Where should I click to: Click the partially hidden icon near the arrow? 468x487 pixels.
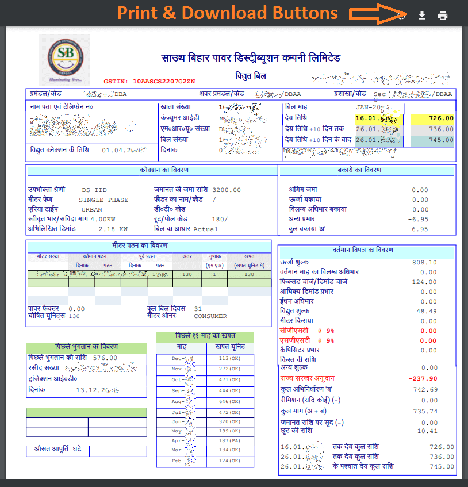pyautogui.click(x=401, y=15)
